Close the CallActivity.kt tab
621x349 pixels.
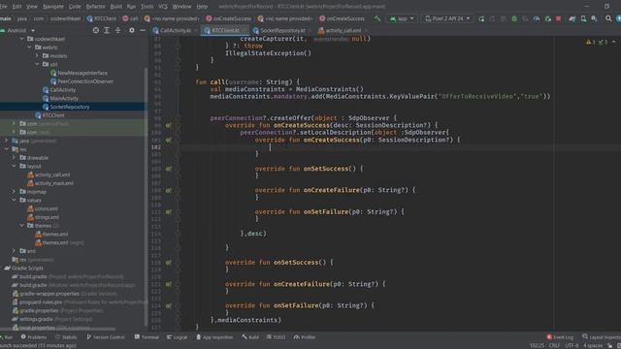[x=196, y=30]
